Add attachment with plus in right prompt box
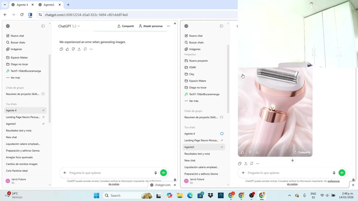 click(x=243, y=173)
